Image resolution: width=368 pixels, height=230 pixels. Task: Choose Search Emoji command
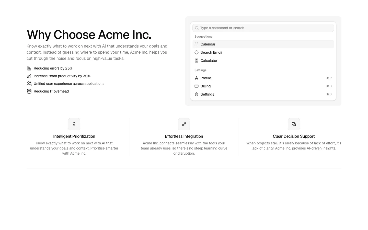[x=263, y=52]
